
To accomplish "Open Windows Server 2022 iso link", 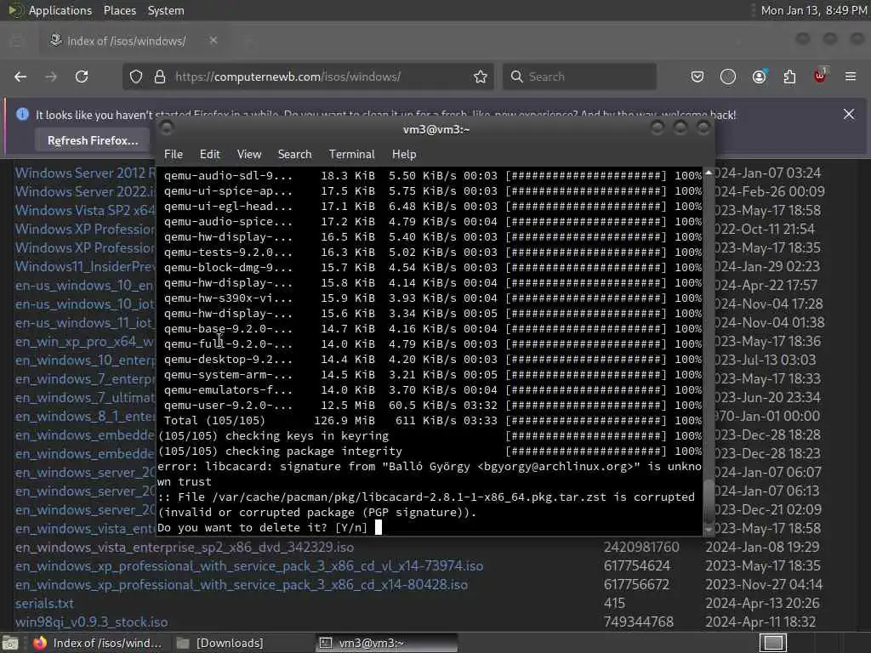I will [86, 191].
